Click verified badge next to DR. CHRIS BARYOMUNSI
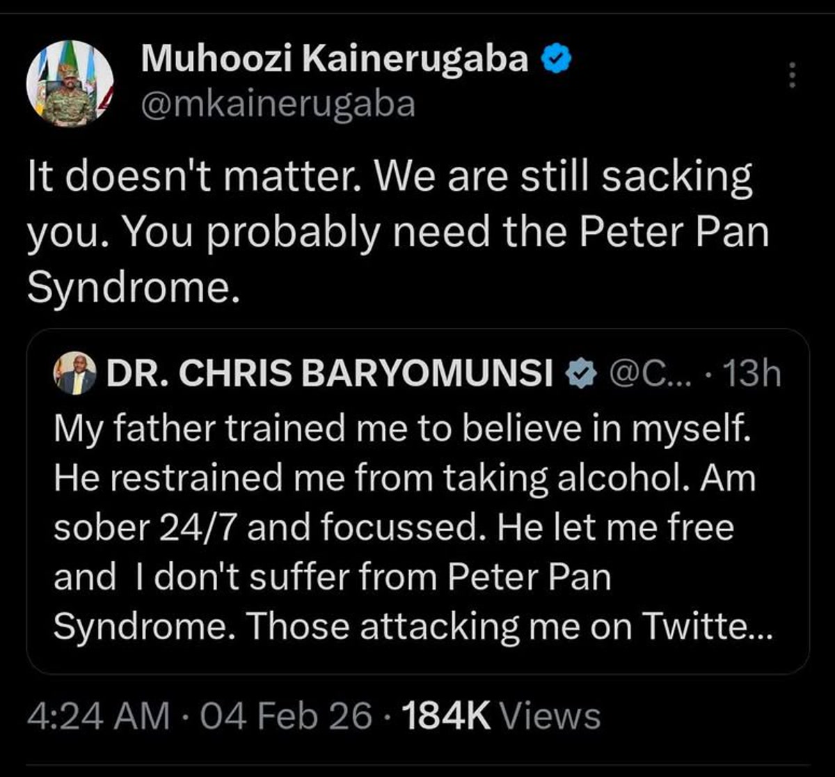The height and width of the screenshot is (777, 835). point(580,376)
